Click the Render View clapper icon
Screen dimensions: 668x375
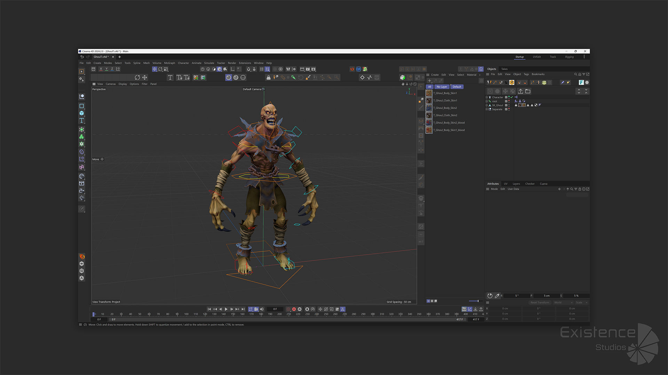click(x=302, y=69)
